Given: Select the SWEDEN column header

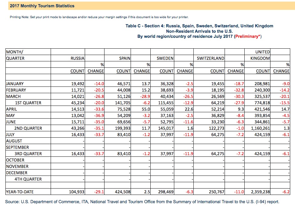Looking at the screenshot, I should click(x=165, y=58).
